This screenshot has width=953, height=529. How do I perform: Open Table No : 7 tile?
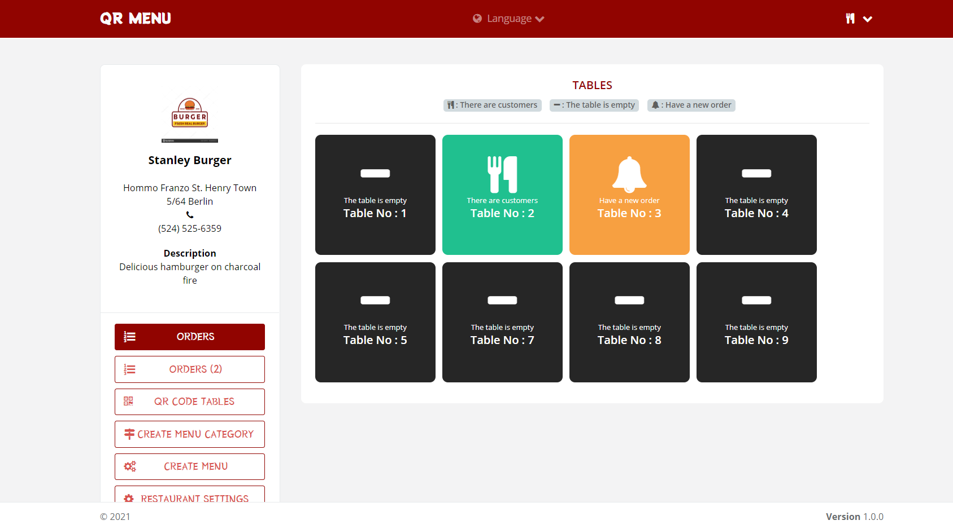click(x=502, y=322)
